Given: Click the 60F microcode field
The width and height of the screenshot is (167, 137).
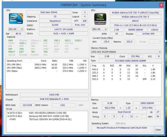Looking at the screenshot, I should point(85,21).
